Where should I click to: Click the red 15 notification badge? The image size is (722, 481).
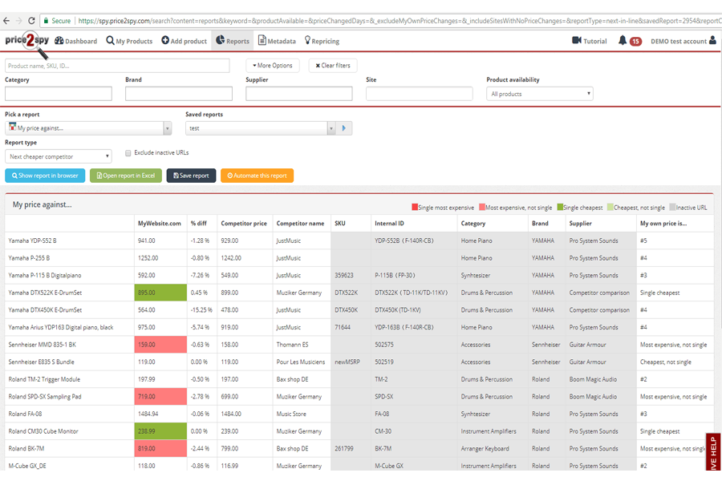pos(635,42)
